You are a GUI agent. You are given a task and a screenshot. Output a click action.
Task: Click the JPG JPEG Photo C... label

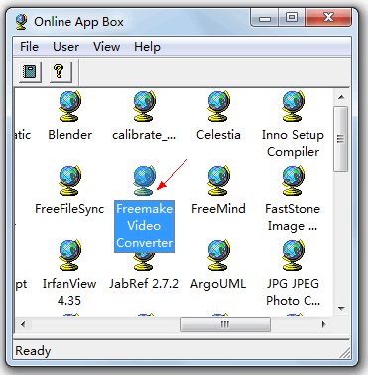[x=293, y=292]
